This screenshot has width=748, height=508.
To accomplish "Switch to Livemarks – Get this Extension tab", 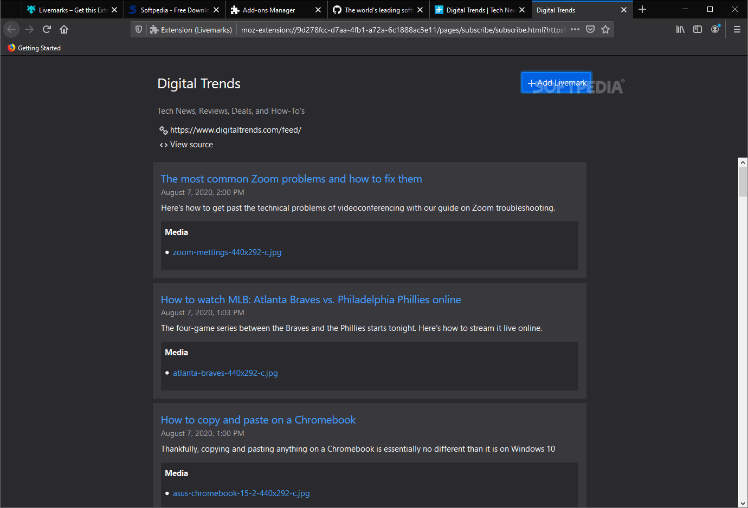I will coord(73,10).
